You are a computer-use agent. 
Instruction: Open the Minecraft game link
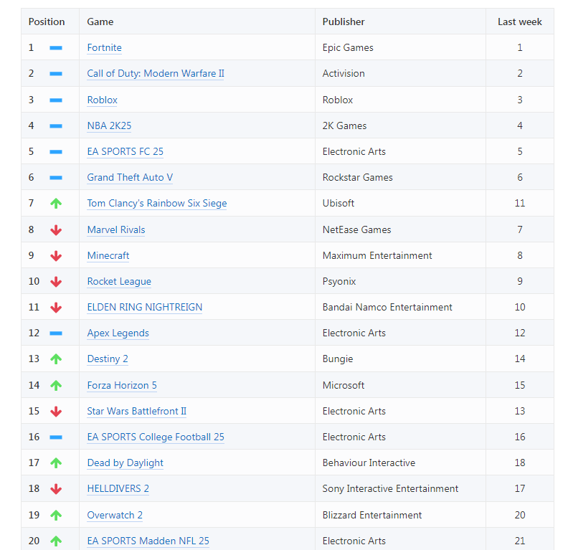[108, 255]
